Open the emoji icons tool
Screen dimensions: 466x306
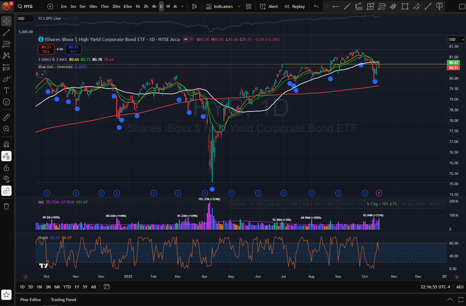[6, 102]
